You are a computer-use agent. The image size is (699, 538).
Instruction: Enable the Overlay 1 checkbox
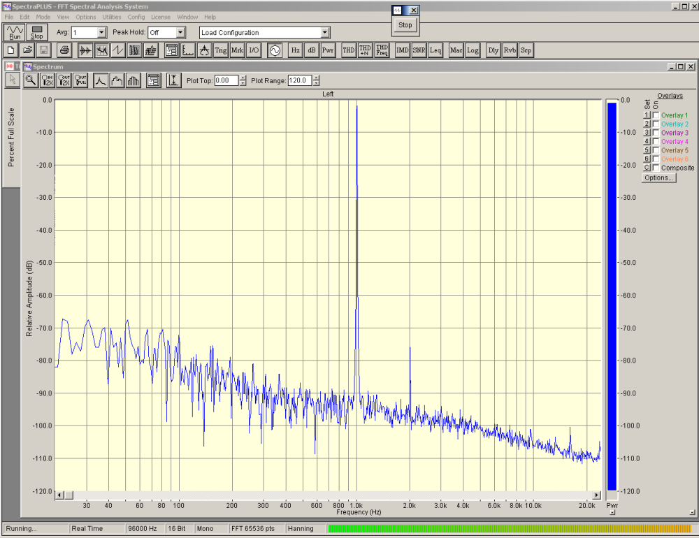tap(656, 115)
